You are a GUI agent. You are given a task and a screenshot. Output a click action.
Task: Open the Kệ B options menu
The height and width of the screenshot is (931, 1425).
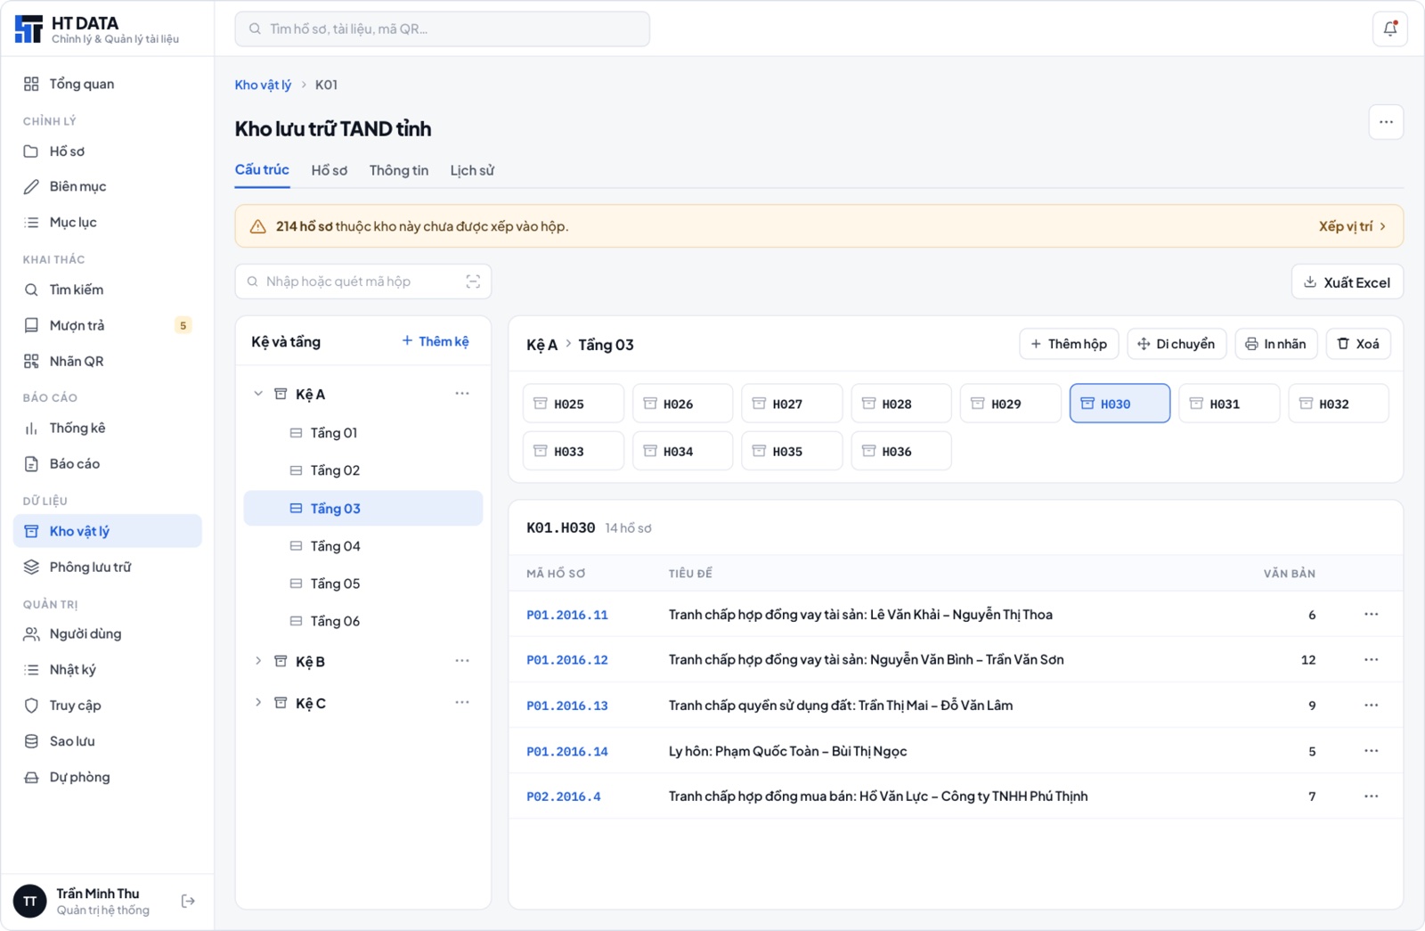point(461,661)
